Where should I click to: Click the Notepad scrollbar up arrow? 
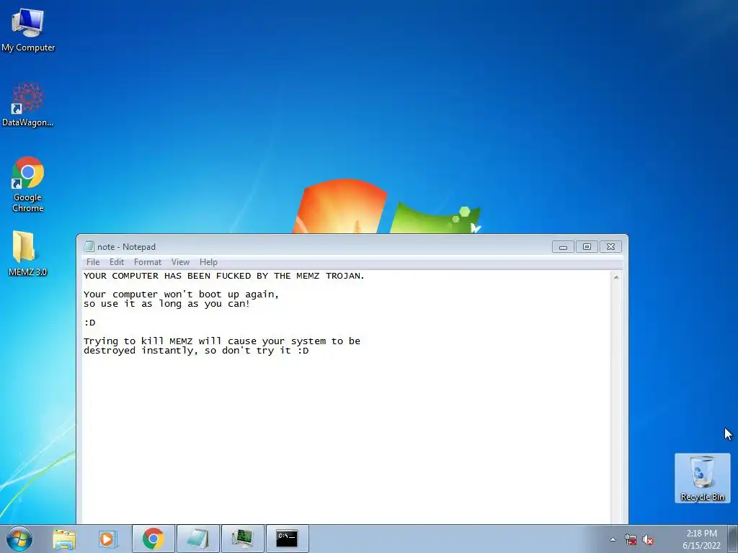click(616, 277)
